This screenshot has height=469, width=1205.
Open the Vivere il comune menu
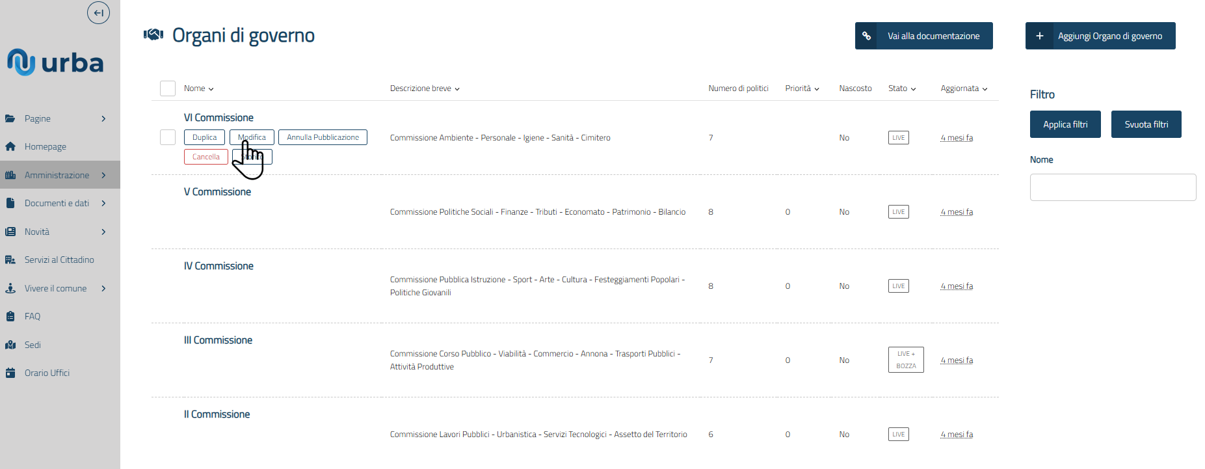(x=56, y=288)
